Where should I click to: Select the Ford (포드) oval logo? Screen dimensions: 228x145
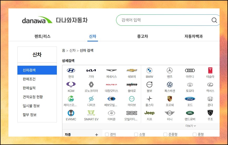tap(190, 99)
